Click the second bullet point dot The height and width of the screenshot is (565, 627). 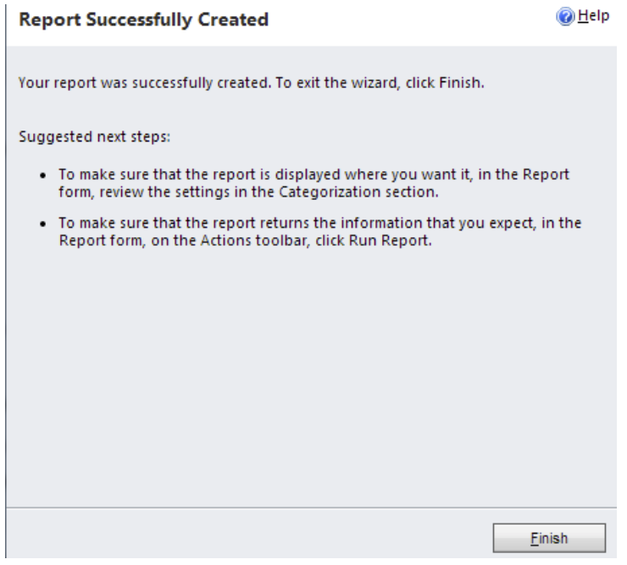(43, 224)
